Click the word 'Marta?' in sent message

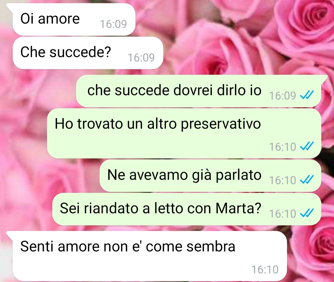tap(238, 208)
